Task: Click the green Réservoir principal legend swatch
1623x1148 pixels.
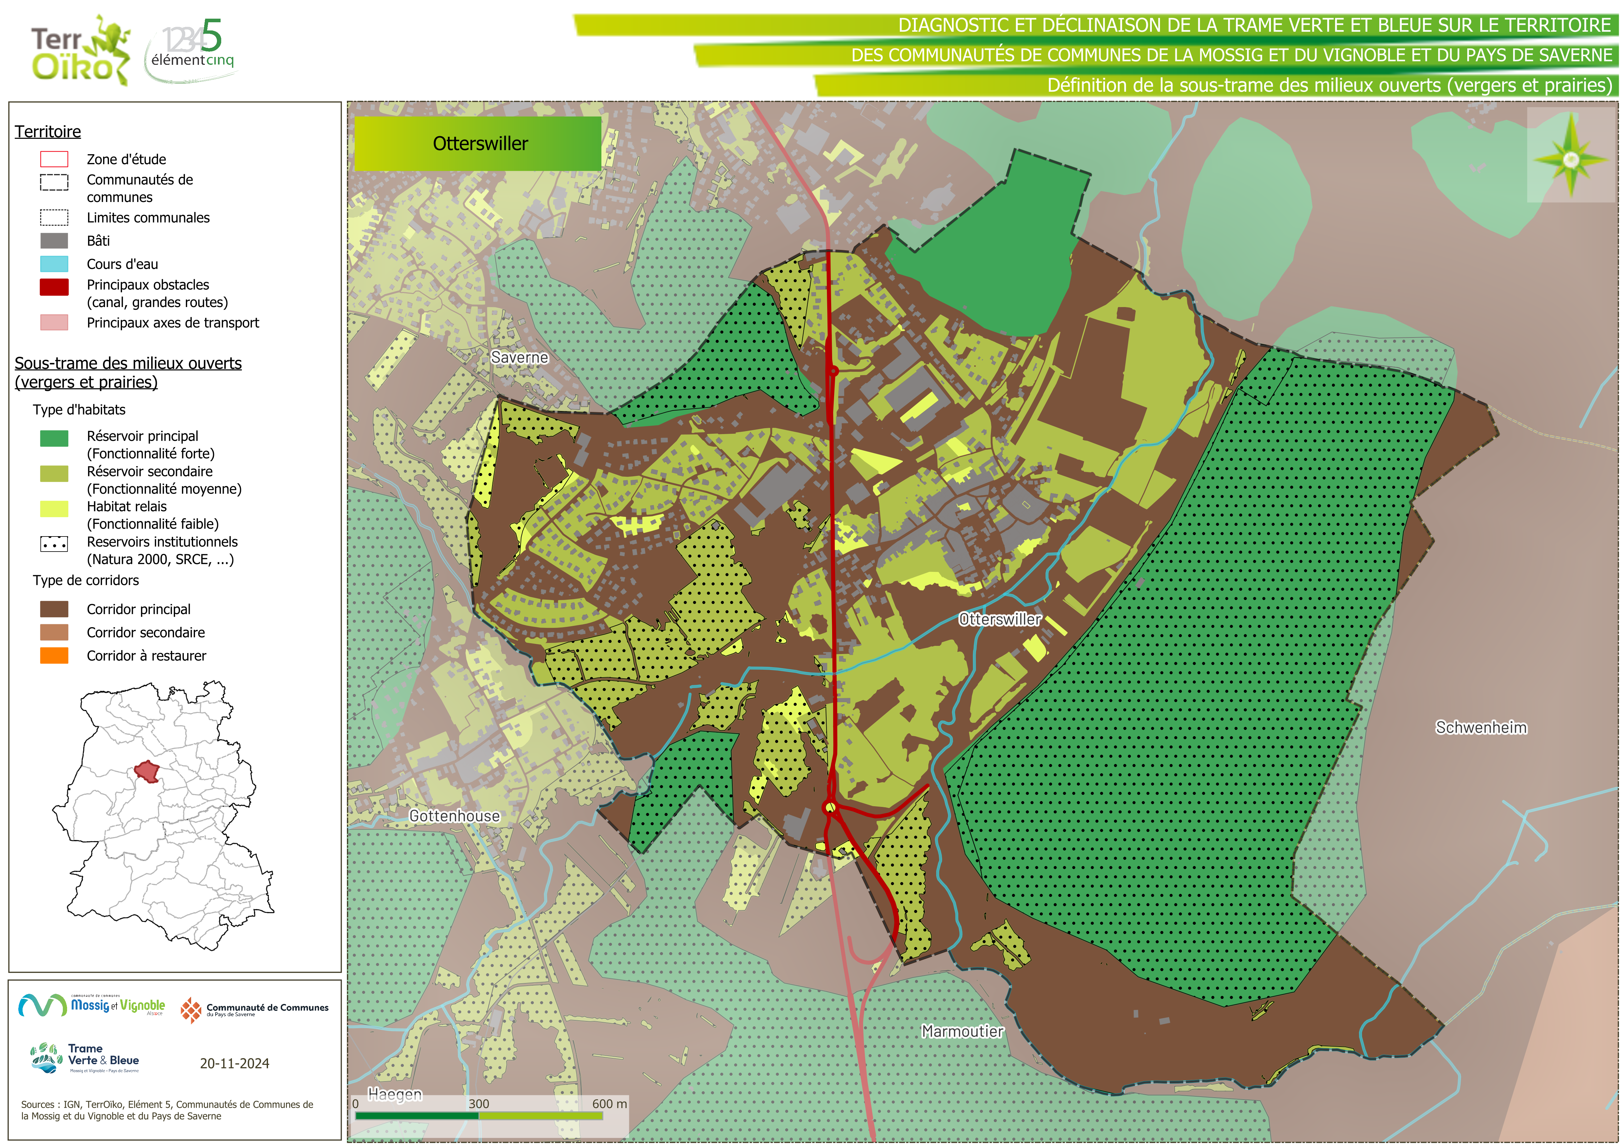Action: tap(54, 438)
